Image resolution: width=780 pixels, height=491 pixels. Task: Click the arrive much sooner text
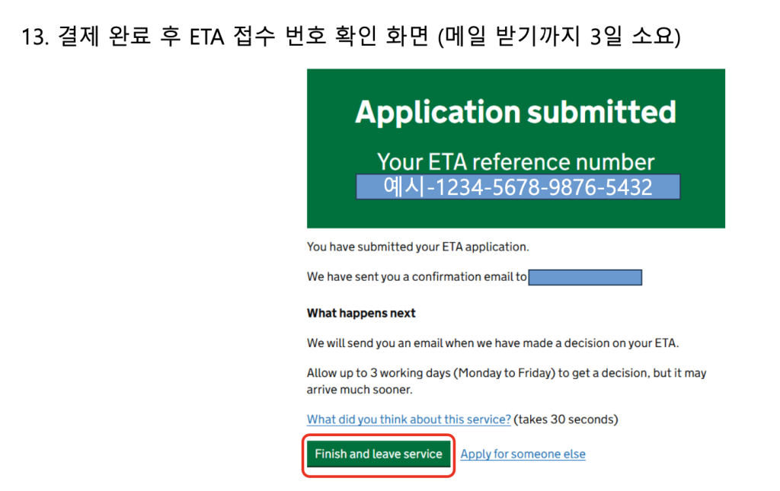click(x=360, y=390)
